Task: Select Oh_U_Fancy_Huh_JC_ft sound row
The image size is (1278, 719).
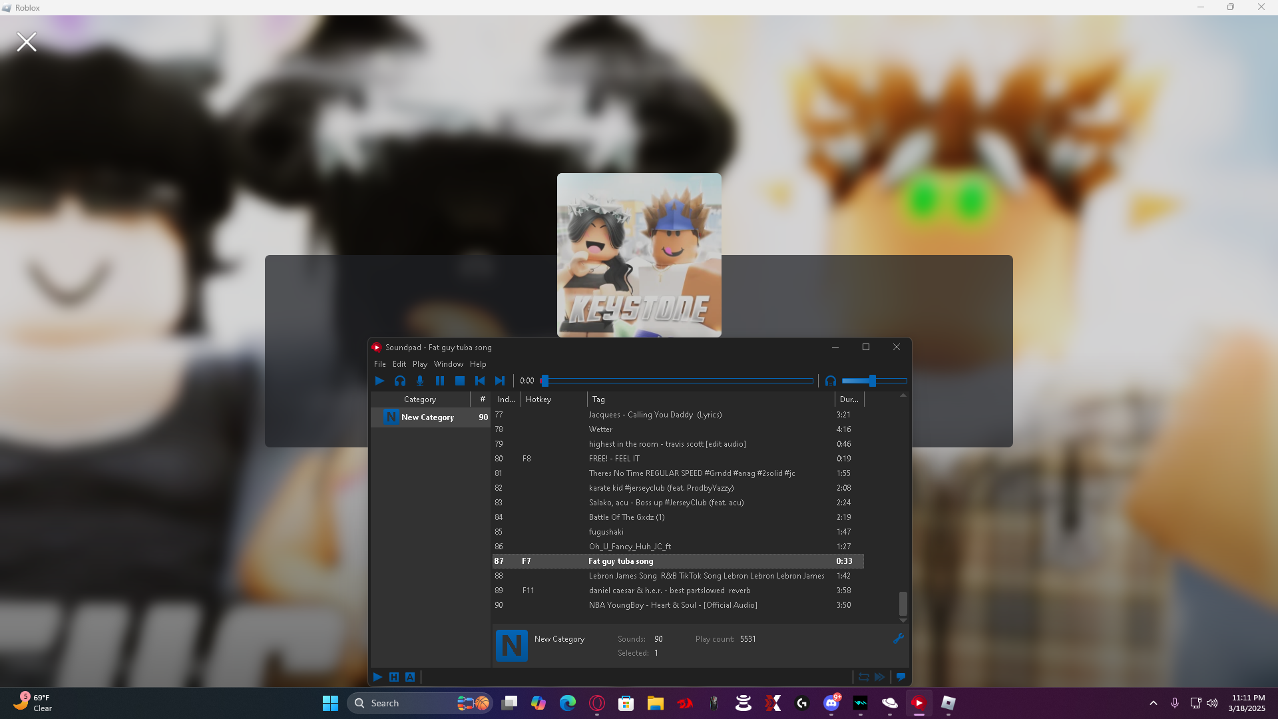Action: pyautogui.click(x=678, y=547)
